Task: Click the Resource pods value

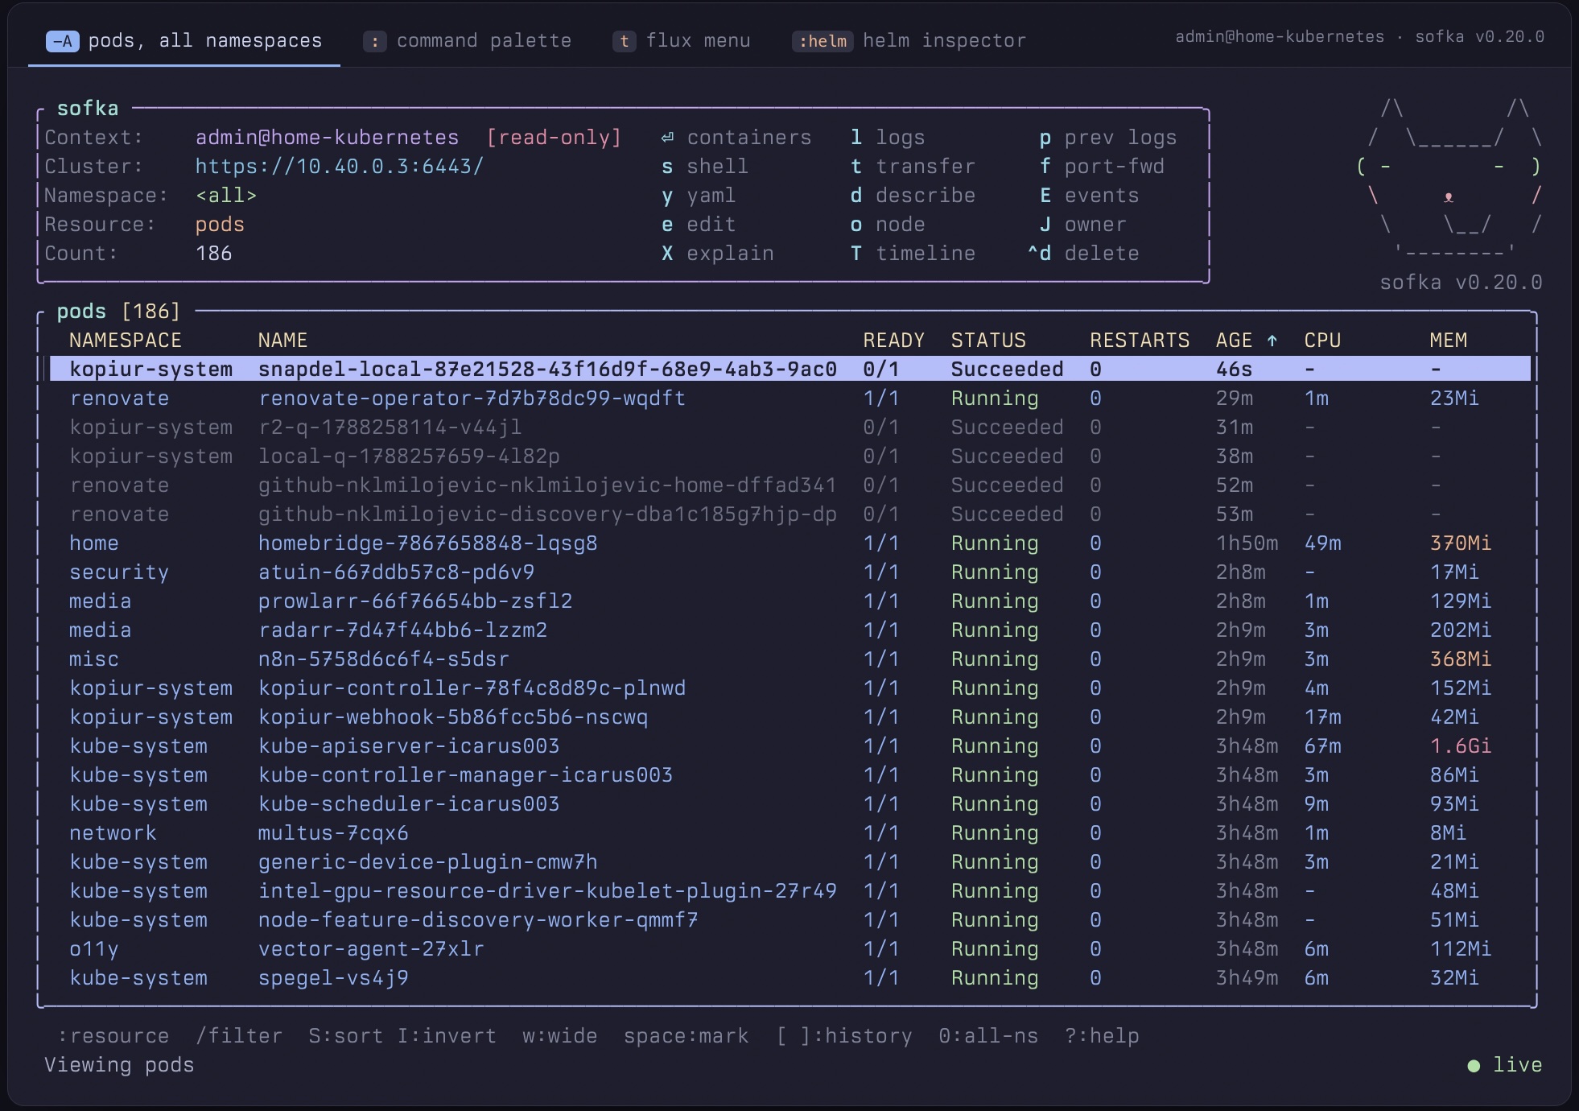Action: click(x=220, y=225)
